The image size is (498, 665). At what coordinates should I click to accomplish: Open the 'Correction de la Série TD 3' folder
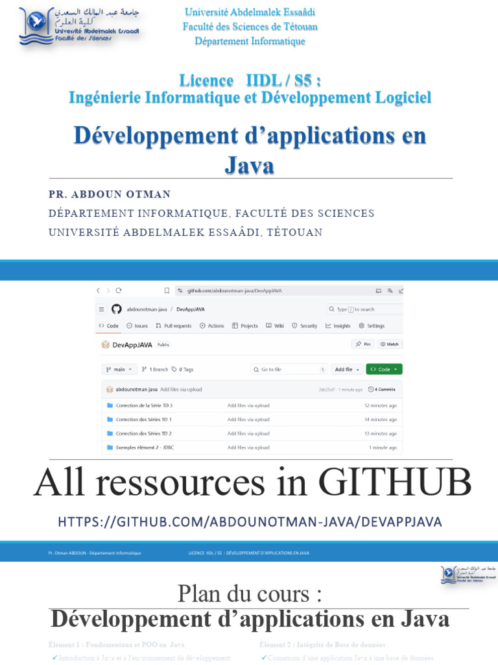[x=144, y=405]
